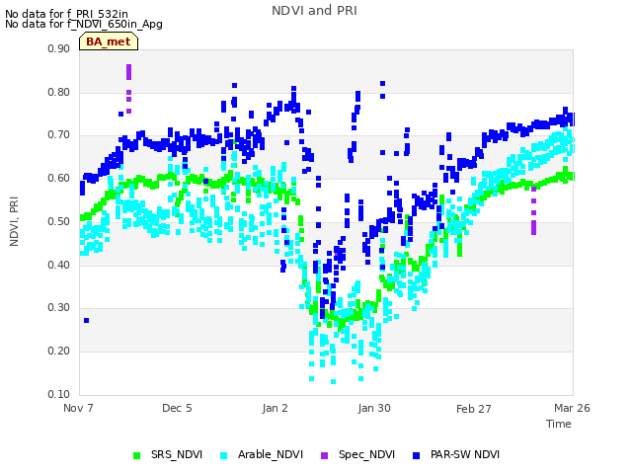The height and width of the screenshot is (474, 632).
Task: Click the Jan 2 x-axis label
Action: (x=275, y=408)
